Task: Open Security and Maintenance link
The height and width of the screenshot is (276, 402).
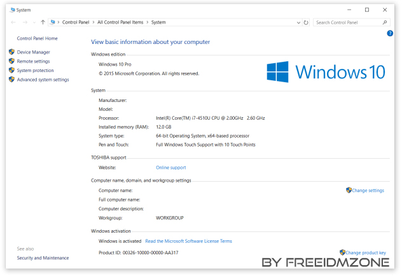Action: point(43,258)
